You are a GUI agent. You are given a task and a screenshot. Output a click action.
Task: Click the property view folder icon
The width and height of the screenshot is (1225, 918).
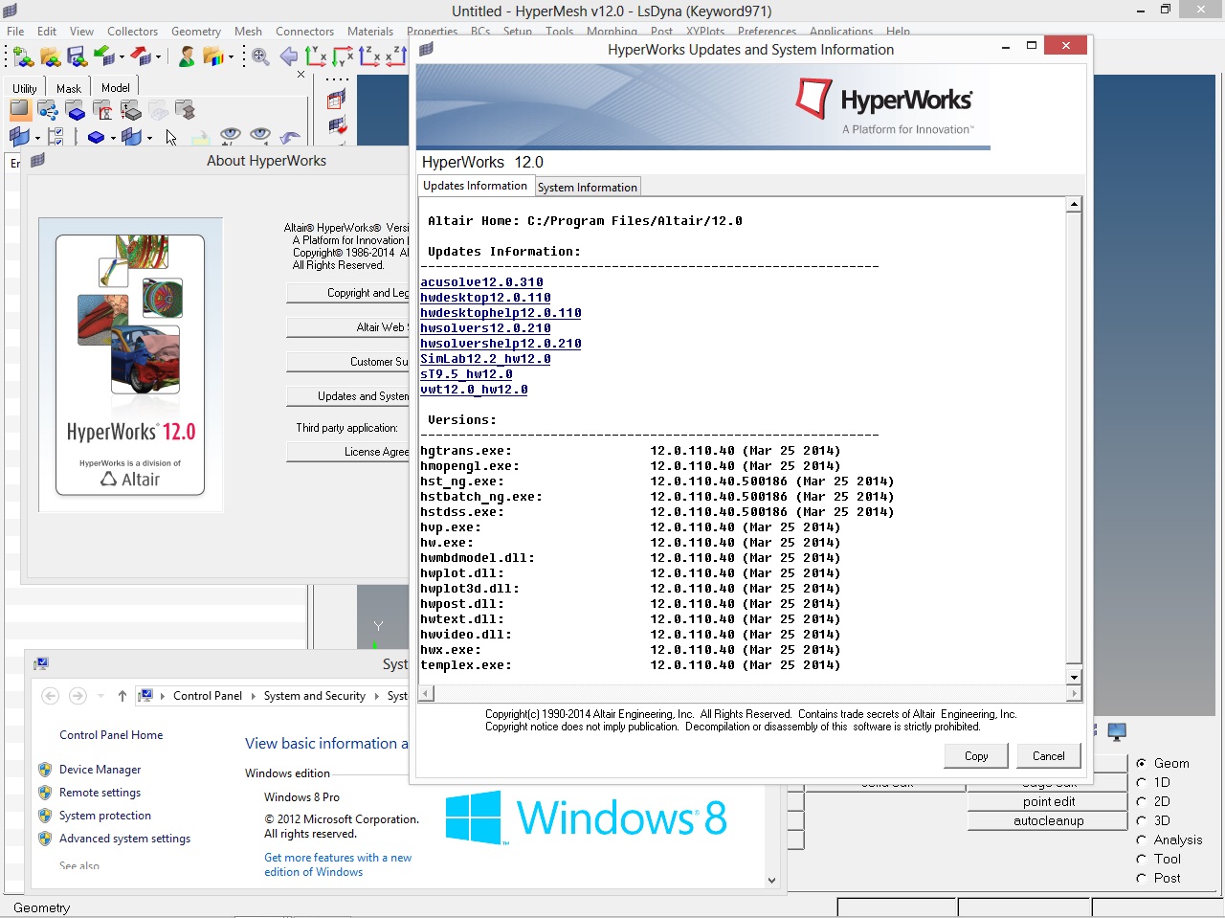pos(131,110)
